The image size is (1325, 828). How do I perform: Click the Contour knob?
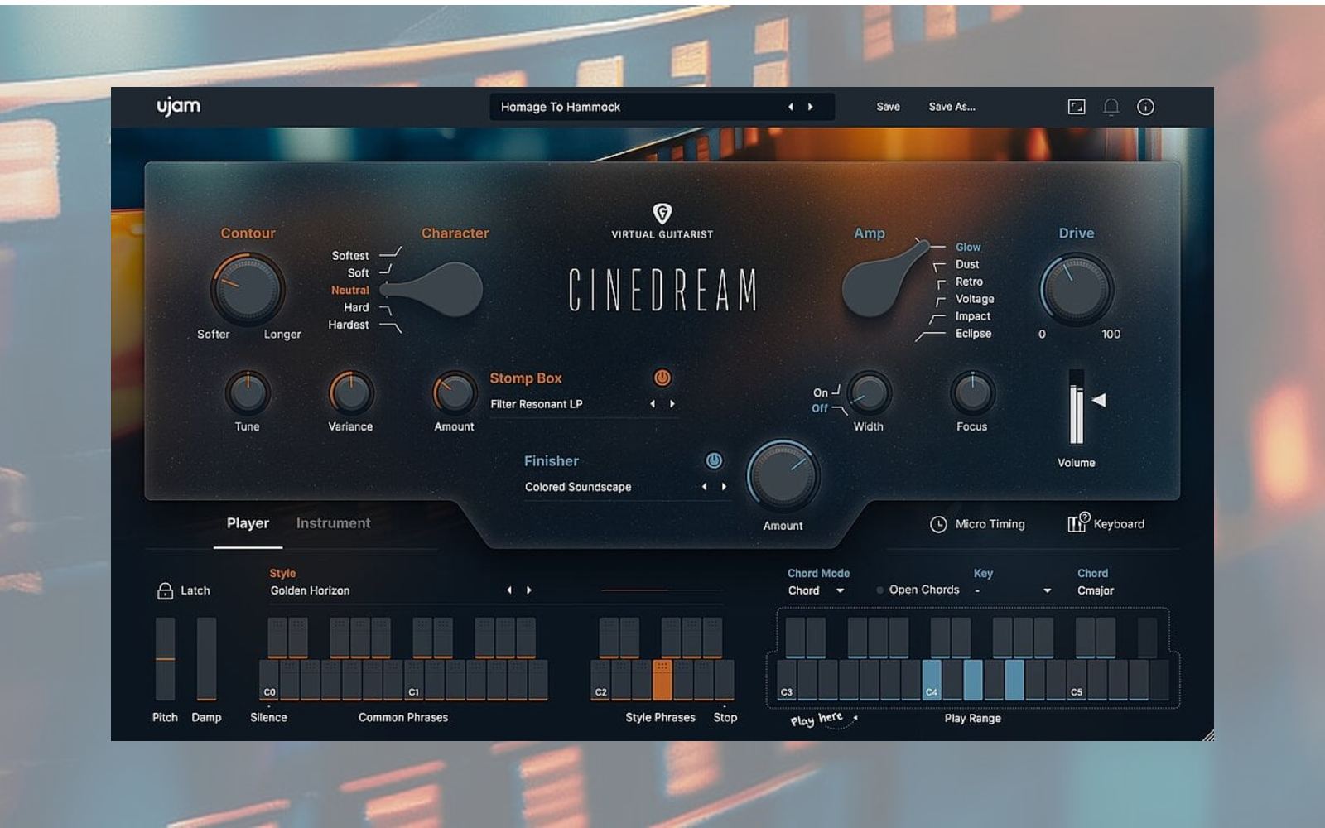click(248, 289)
